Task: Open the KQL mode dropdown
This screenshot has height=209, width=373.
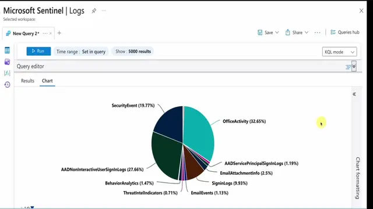Action: (x=339, y=52)
